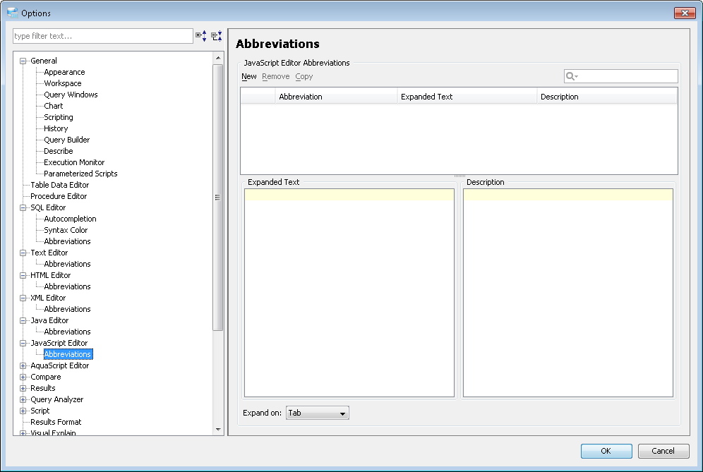Select Abbreviations under JavaScript Editor
Screen dimensions: 703x472
point(68,354)
